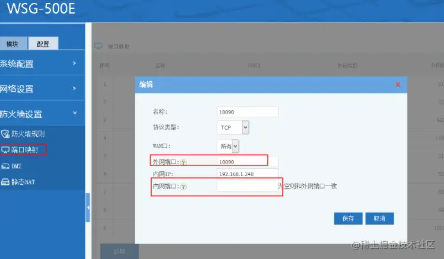Collapse the 防火墙设置 menu section
444x259 pixels.
[43, 114]
